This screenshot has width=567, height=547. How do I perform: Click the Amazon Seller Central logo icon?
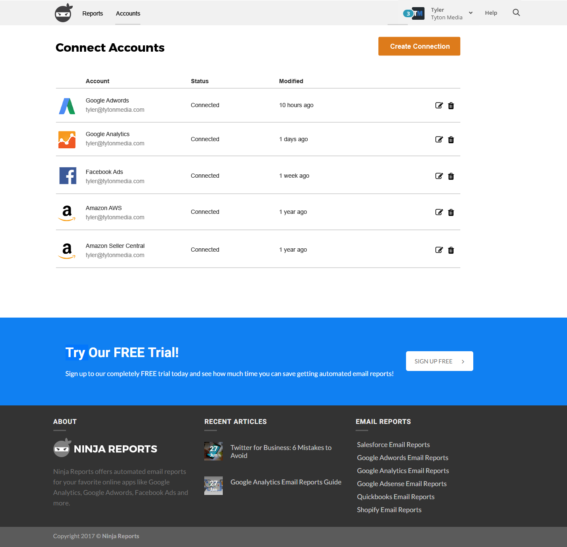[x=67, y=251]
